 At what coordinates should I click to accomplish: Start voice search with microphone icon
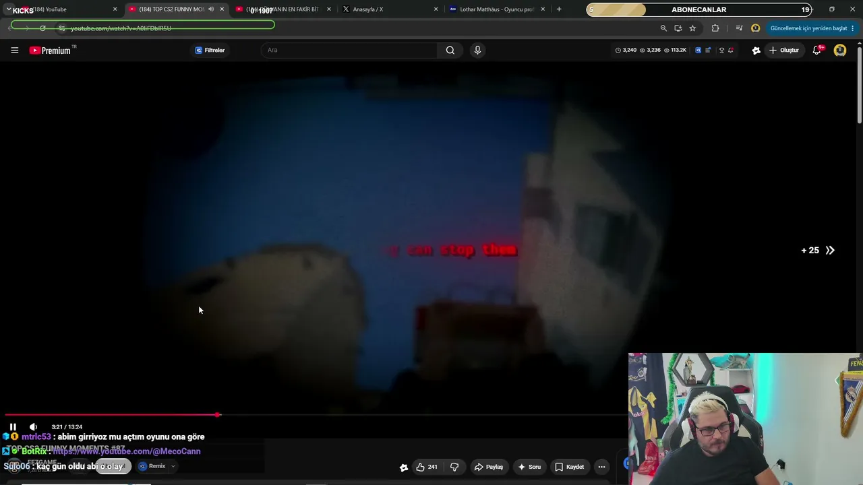(x=477, y=50)
